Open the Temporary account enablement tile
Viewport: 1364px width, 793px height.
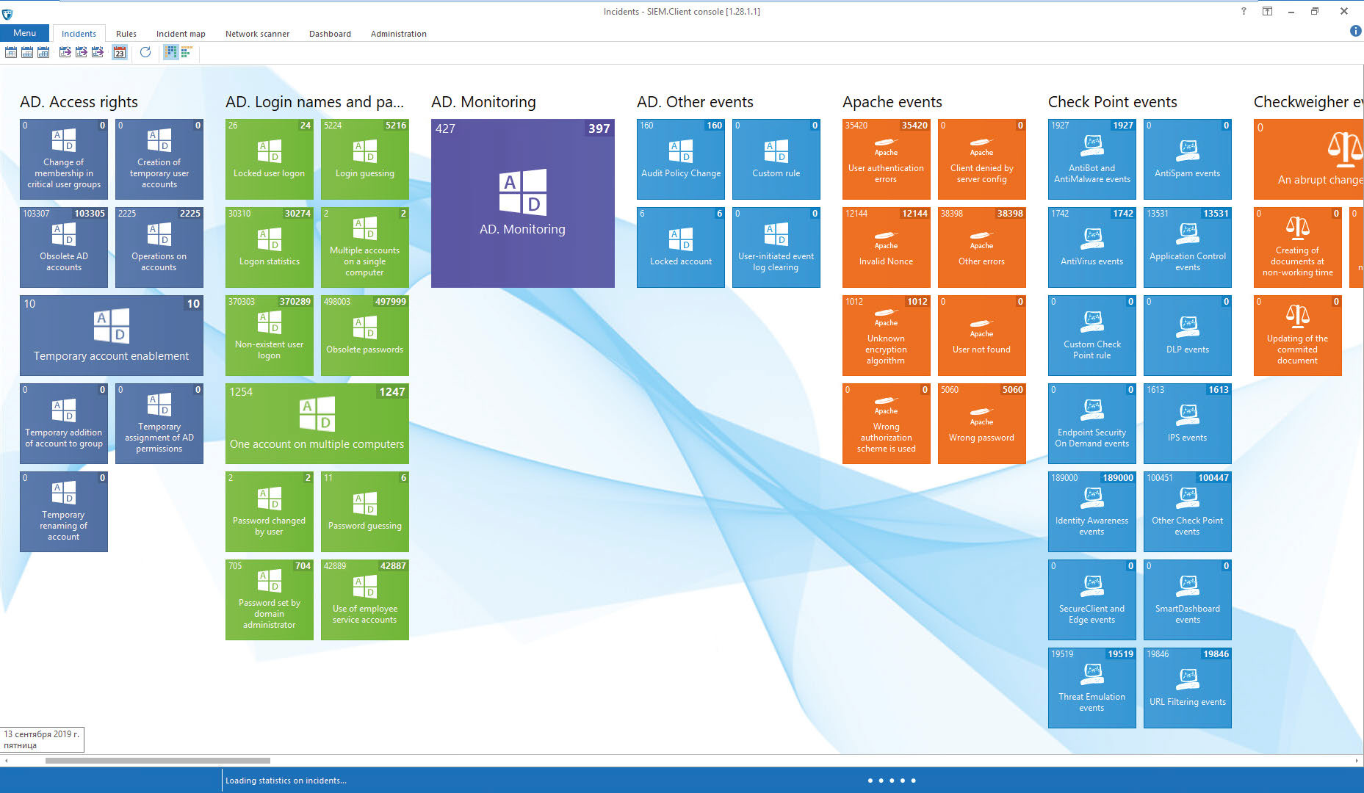click(112, 336)
